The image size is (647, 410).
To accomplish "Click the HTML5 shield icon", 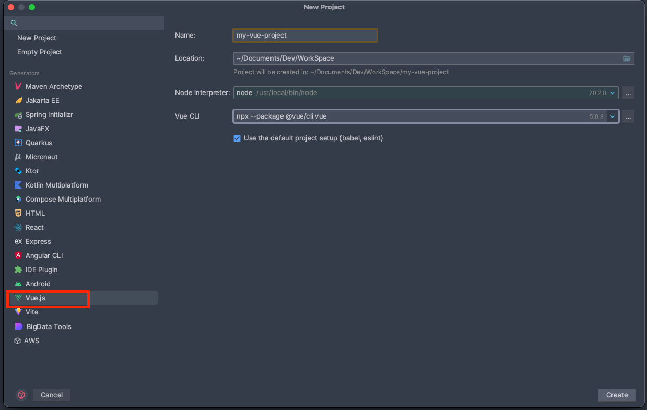I will (18, 213).
